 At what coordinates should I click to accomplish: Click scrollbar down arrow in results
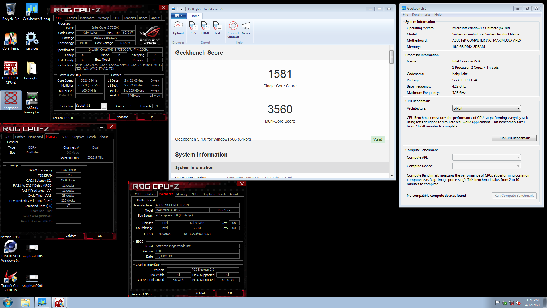pos(392,176)
